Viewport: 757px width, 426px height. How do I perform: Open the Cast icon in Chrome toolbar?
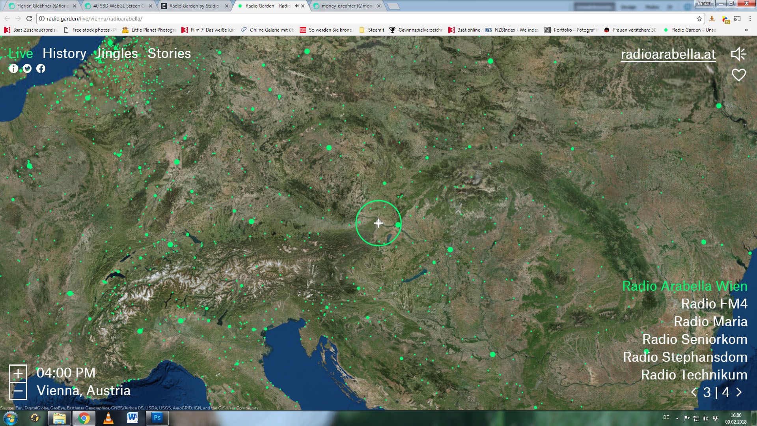pos(737,19)
